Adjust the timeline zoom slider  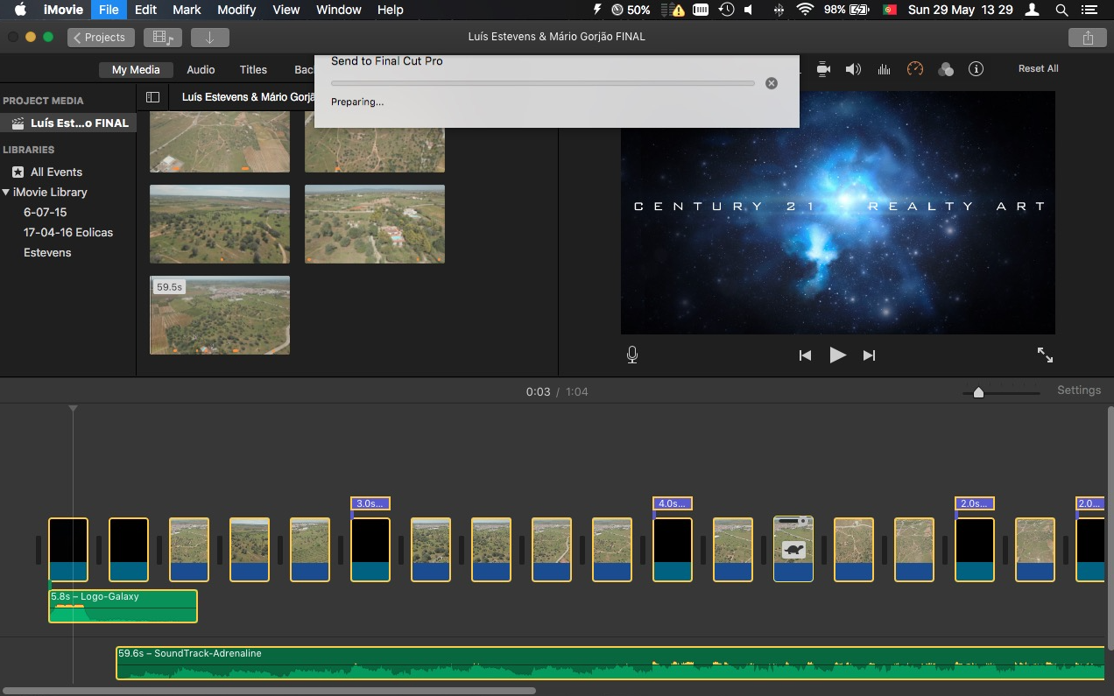coord(978,392)
